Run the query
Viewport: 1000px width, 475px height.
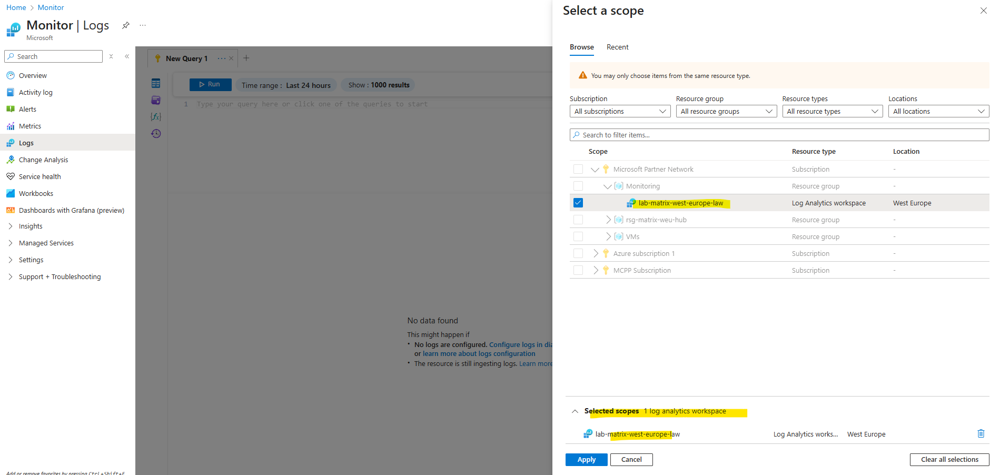pyautogui.click(x=210, y=84)
